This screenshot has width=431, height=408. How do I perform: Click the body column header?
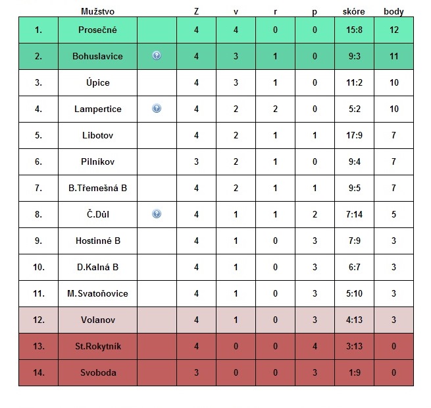pos(393,12)
